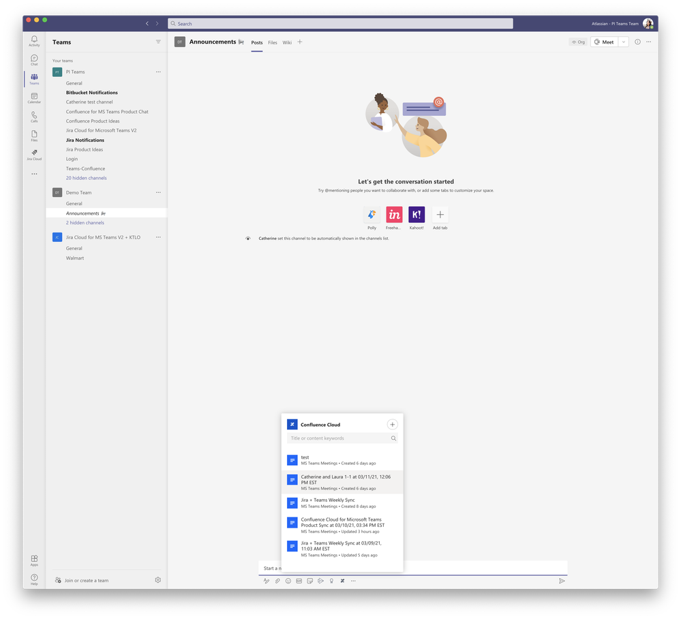
Task: Open the Walmart channel
Action: [75, 258]
